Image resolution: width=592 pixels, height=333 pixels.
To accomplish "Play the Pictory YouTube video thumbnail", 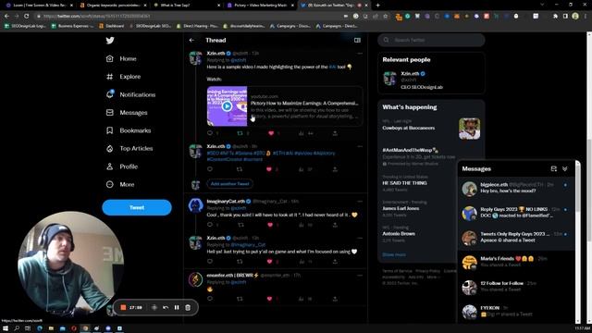I will tap(227, 106).
